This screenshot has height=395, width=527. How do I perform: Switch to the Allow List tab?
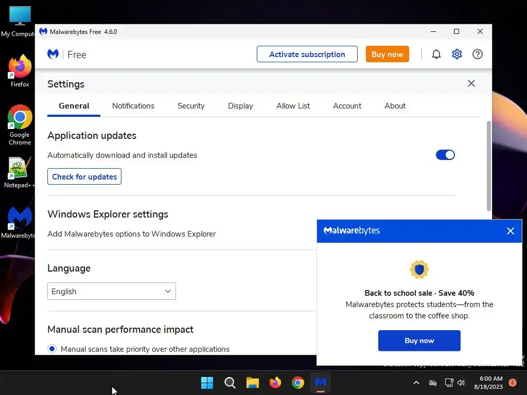coord(293,106)
